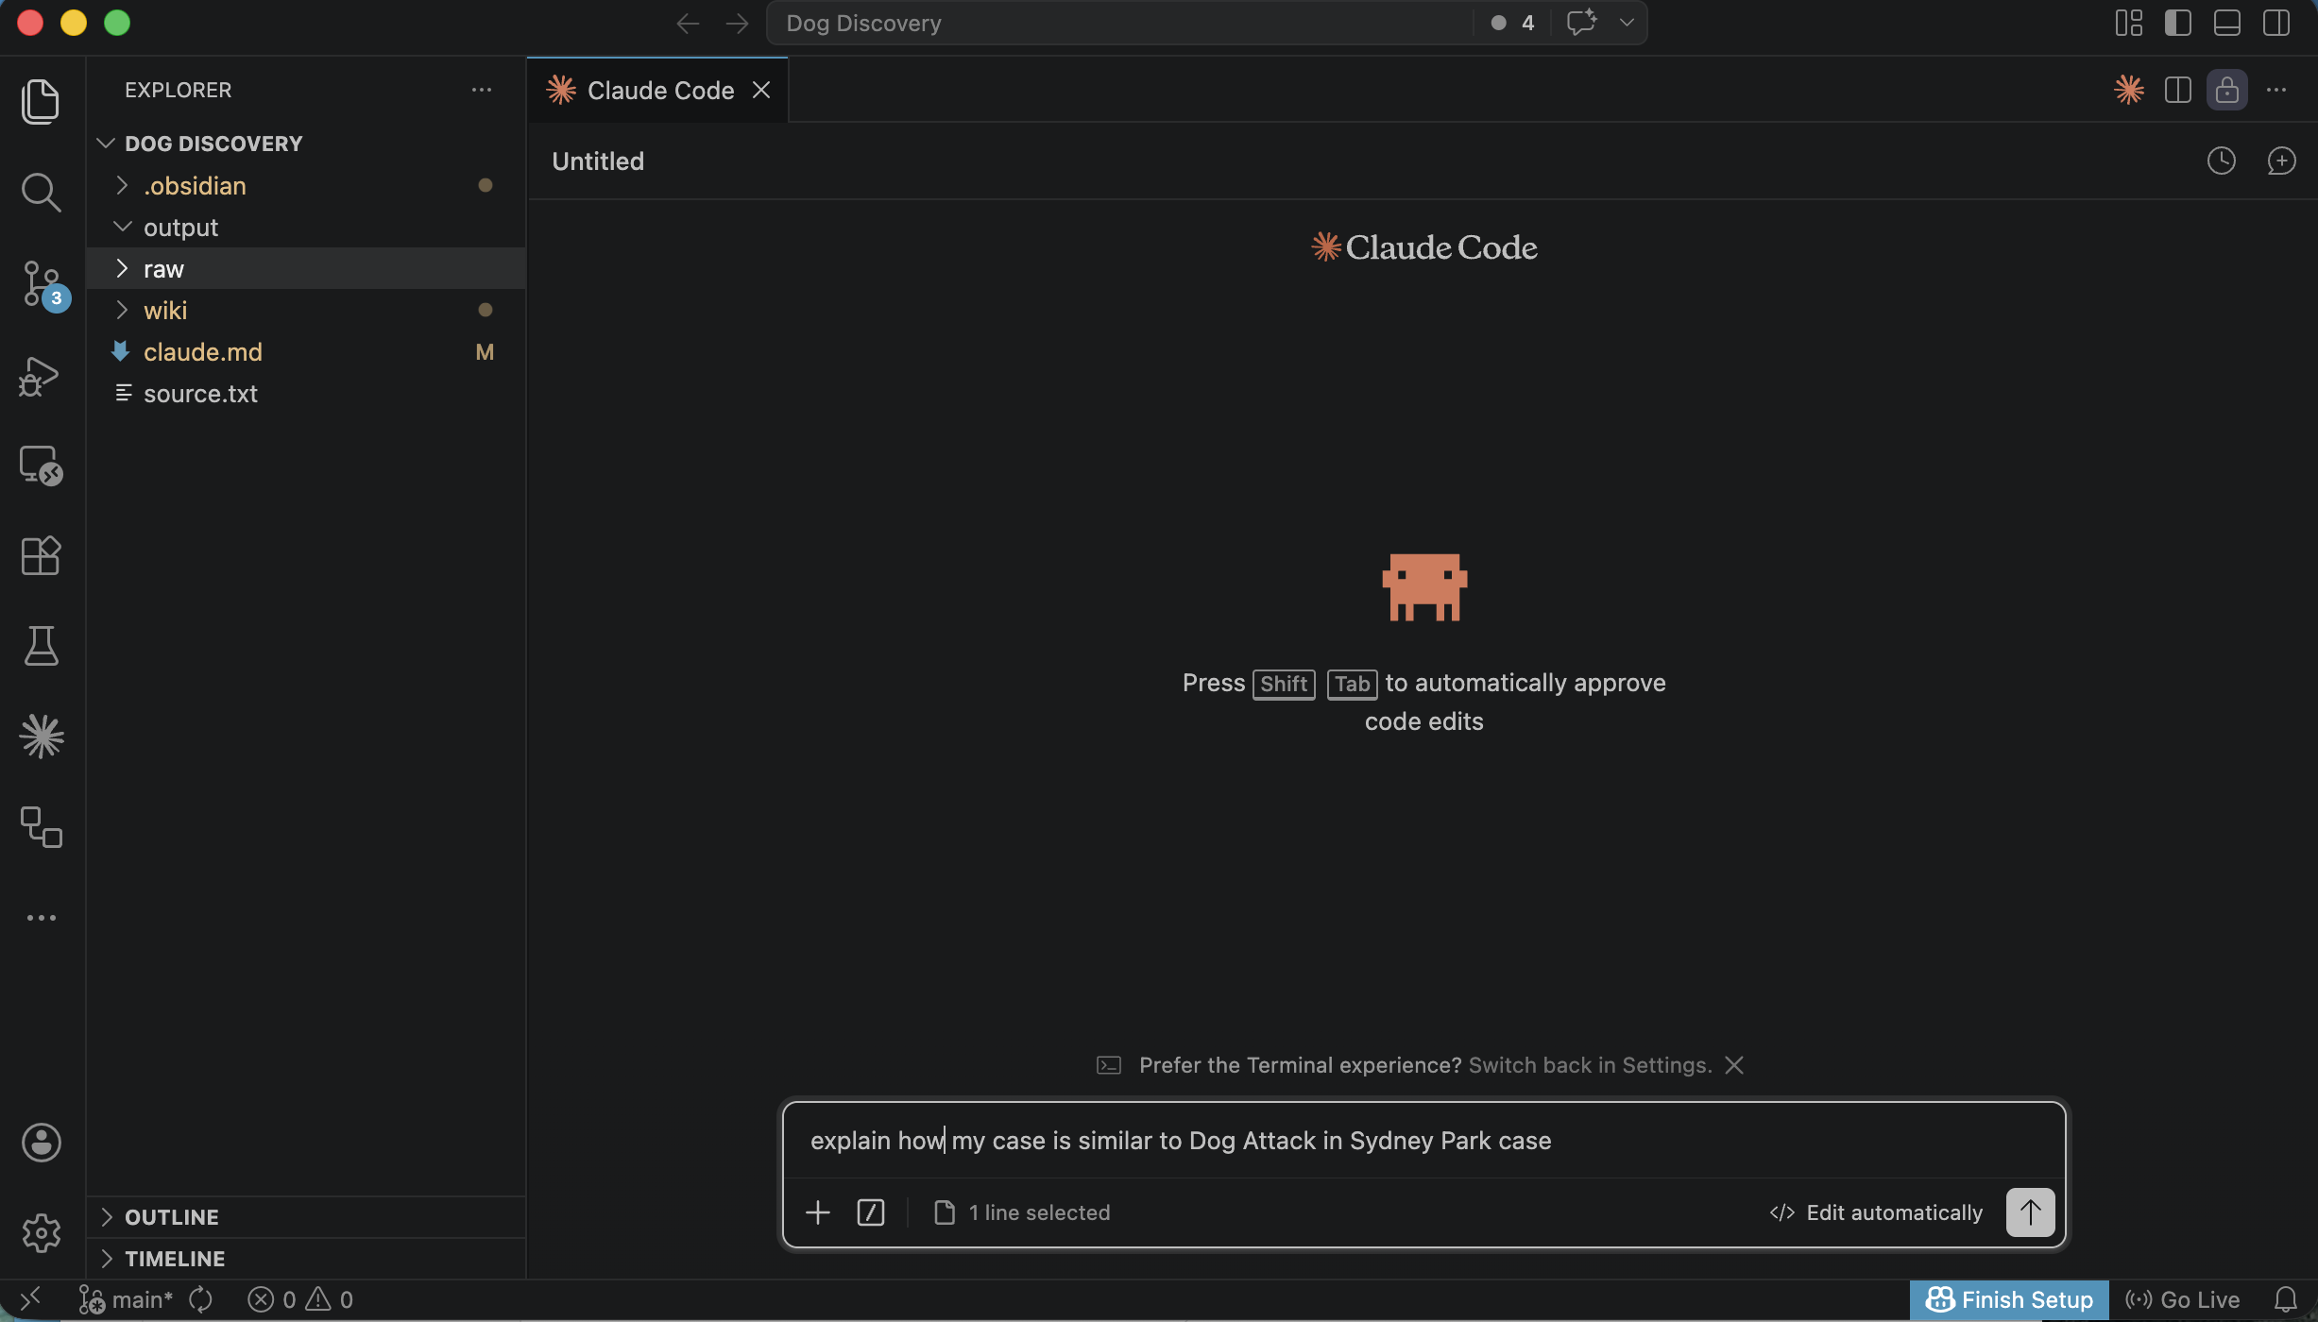
Task: Toggle the bottom panel
Action: (x=2227, y=23)
